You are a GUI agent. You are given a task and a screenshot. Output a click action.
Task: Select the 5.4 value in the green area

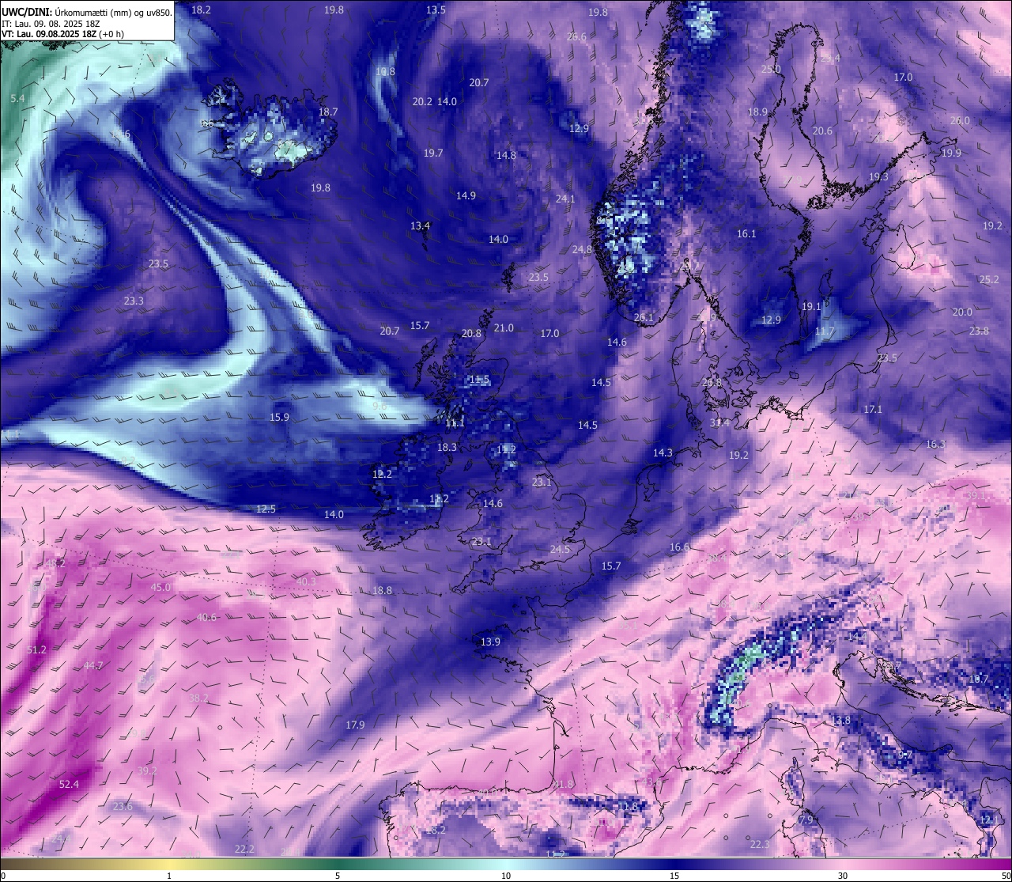[x=17, y=98]
